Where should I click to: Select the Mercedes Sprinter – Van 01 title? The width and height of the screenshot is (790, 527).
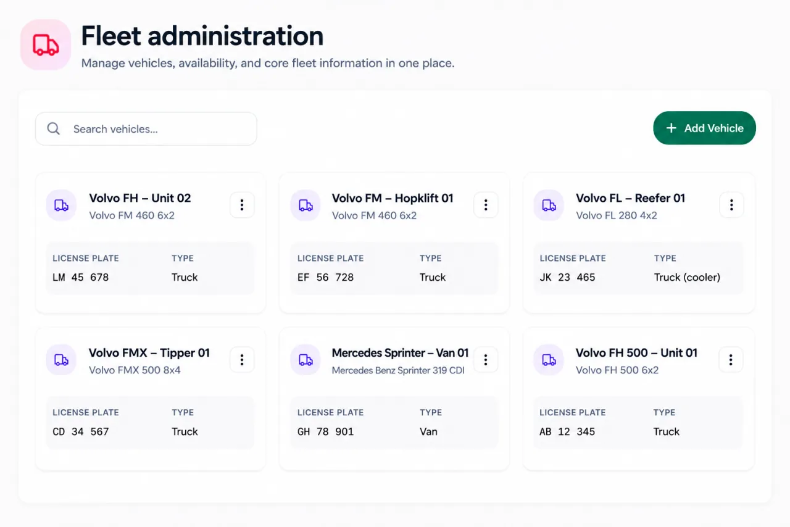[400, 353]
